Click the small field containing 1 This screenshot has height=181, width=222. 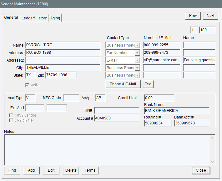coord(194,30)
